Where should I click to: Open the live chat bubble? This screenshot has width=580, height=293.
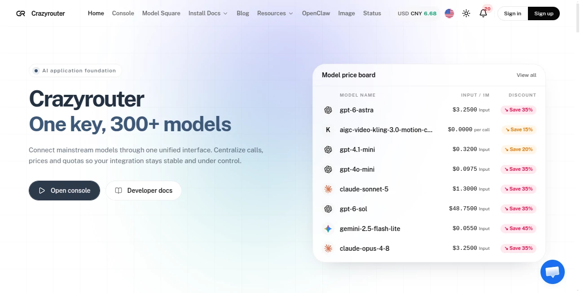[x=553, y=272]
